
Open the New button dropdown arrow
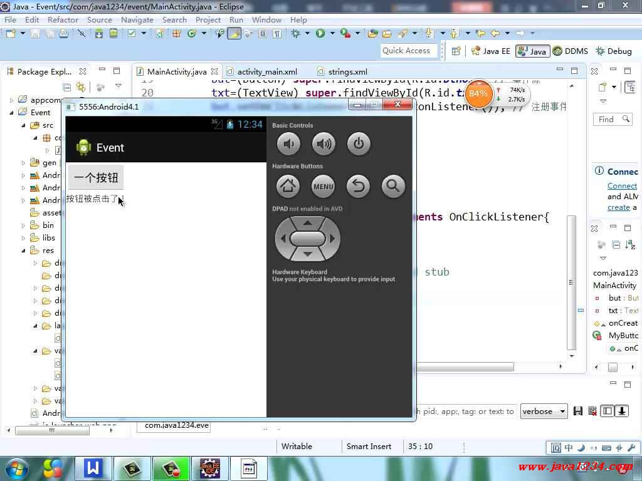coord(23,33)
